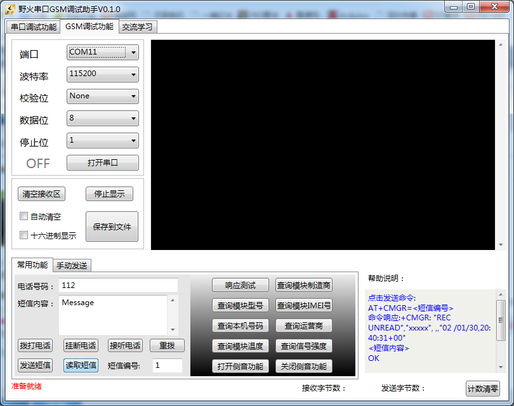Switch to the 手动发送 tab
Screen dimensions: 514x406
72,266
